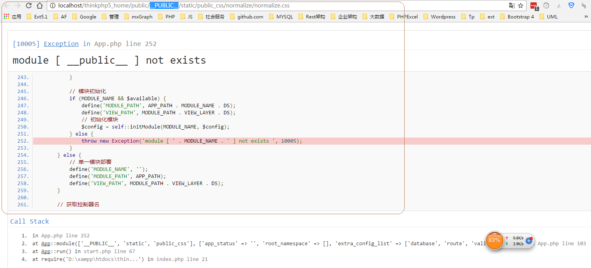Image resolution: width=591 pixels, height=268 pixels.
Task: Click the back navigation arrow
Action: tap(7, 6)
